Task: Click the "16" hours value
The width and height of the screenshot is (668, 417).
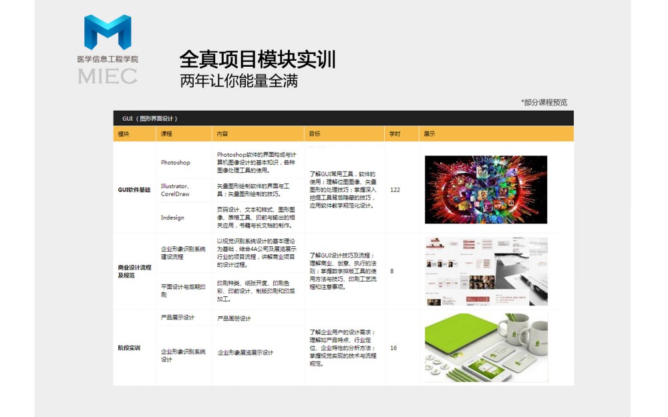Action: point(393,348)
